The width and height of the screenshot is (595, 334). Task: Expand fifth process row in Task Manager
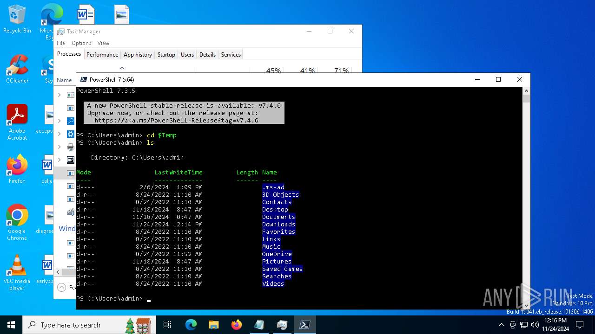tap(59, 147)
